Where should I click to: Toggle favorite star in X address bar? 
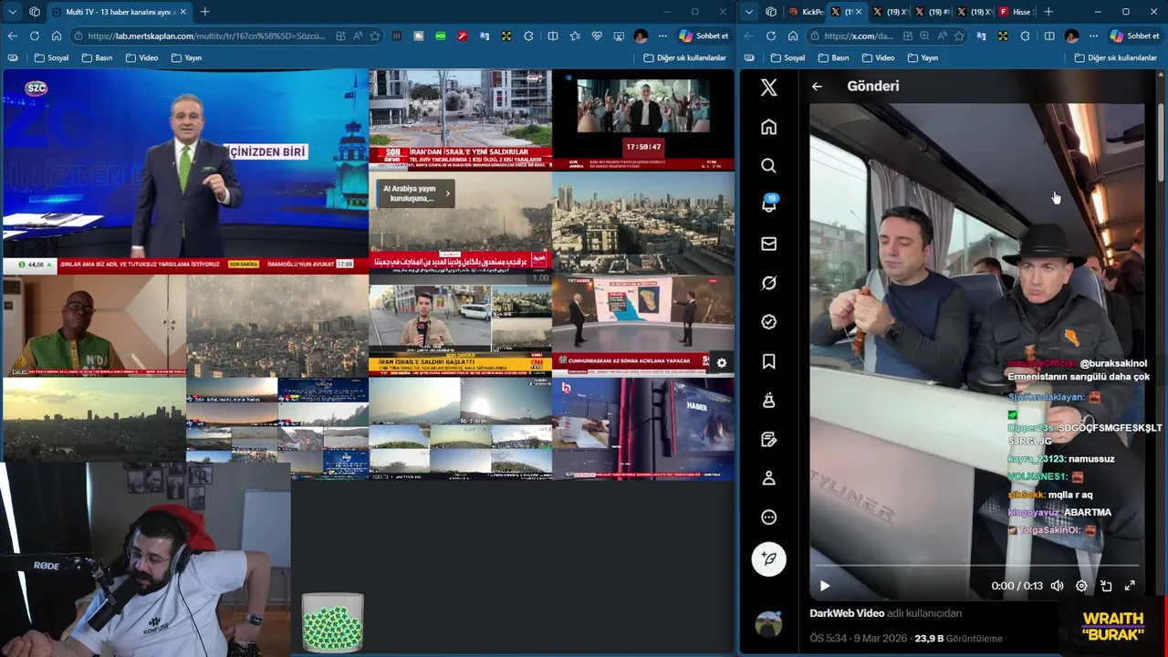[958, 36]
